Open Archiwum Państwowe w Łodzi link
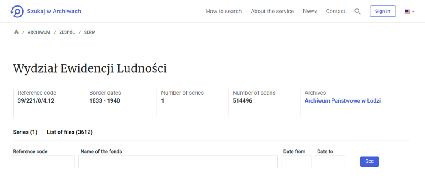The height and width of the screenshot is (181, 425). [x=342, y=101]
